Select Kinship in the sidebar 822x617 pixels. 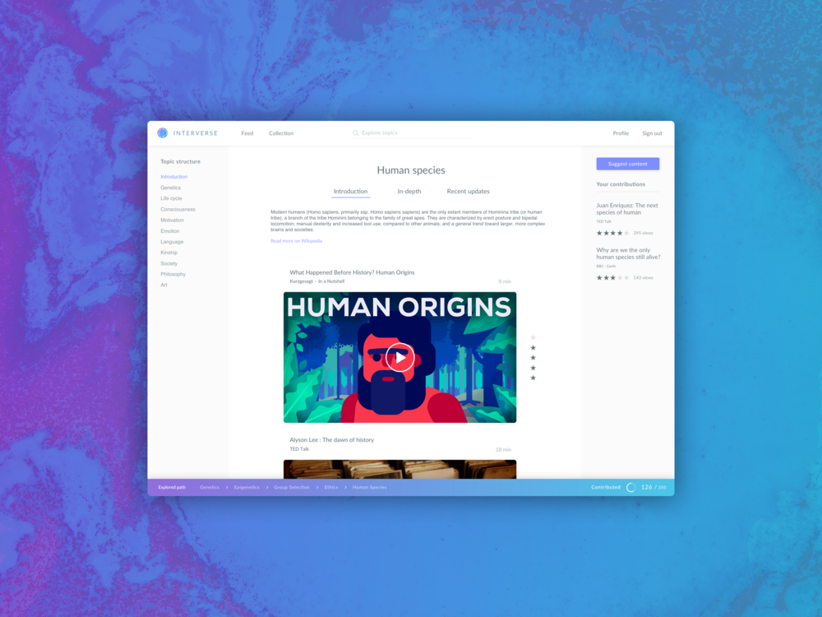tap(169, 253)
